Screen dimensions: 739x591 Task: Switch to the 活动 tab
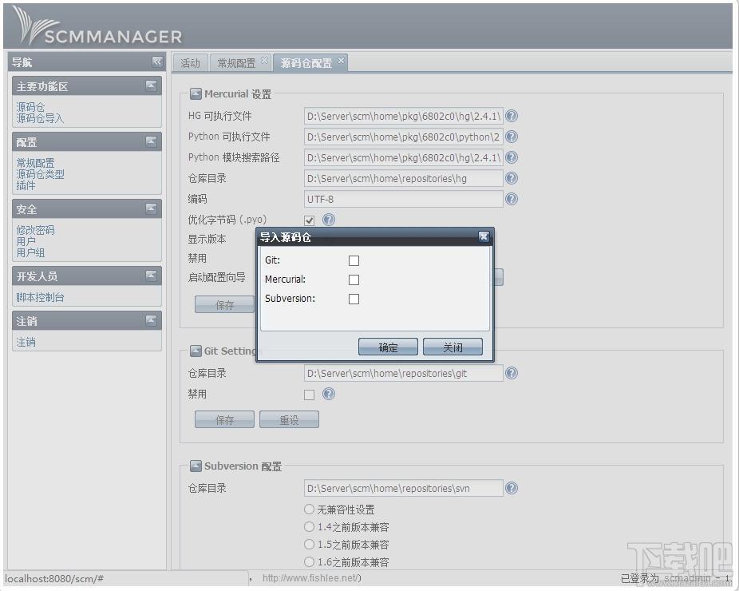191,63
